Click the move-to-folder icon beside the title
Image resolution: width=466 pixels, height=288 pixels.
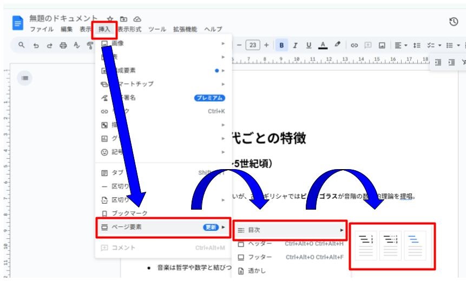(x=123, y=19)
